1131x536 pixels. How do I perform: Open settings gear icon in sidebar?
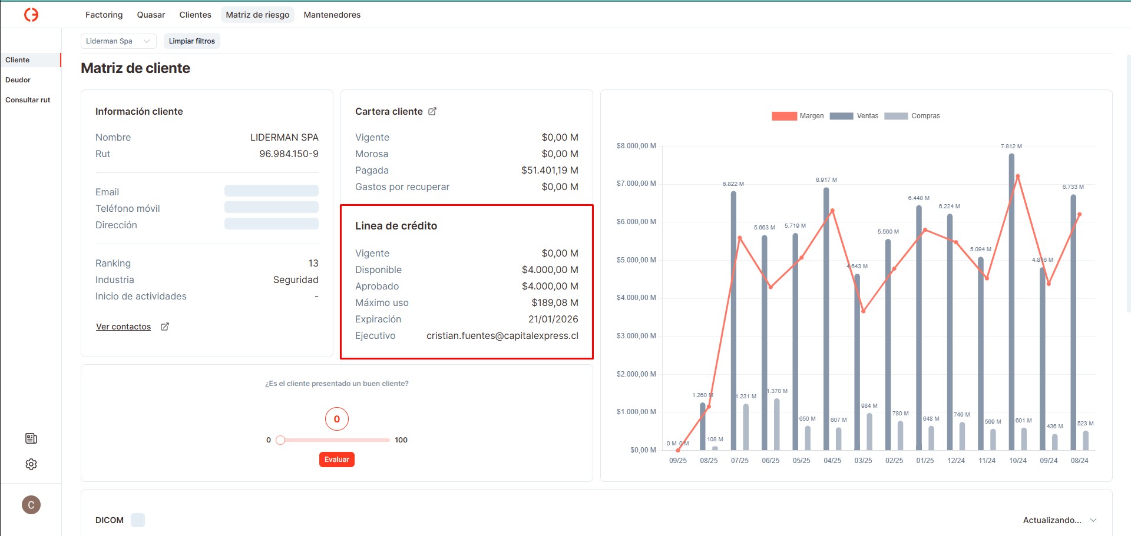tap(31, 464)
